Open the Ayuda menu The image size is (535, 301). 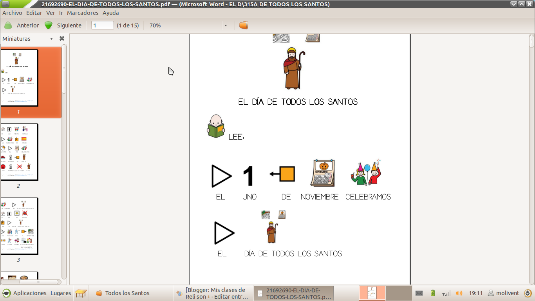[110, 13]
